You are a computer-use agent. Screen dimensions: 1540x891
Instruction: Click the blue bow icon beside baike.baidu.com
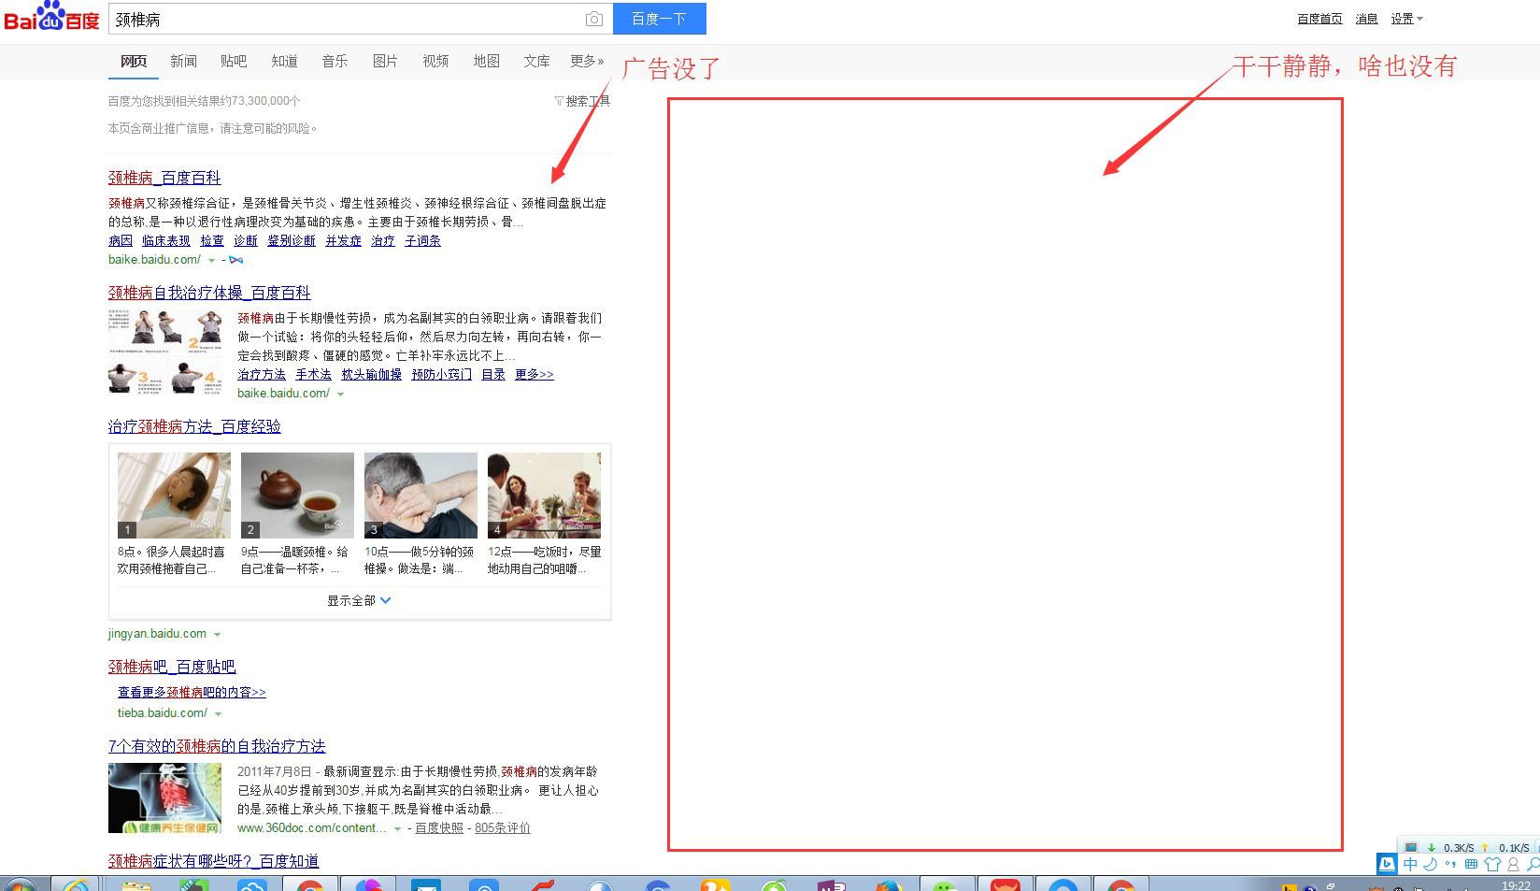(x=235, y=260)
